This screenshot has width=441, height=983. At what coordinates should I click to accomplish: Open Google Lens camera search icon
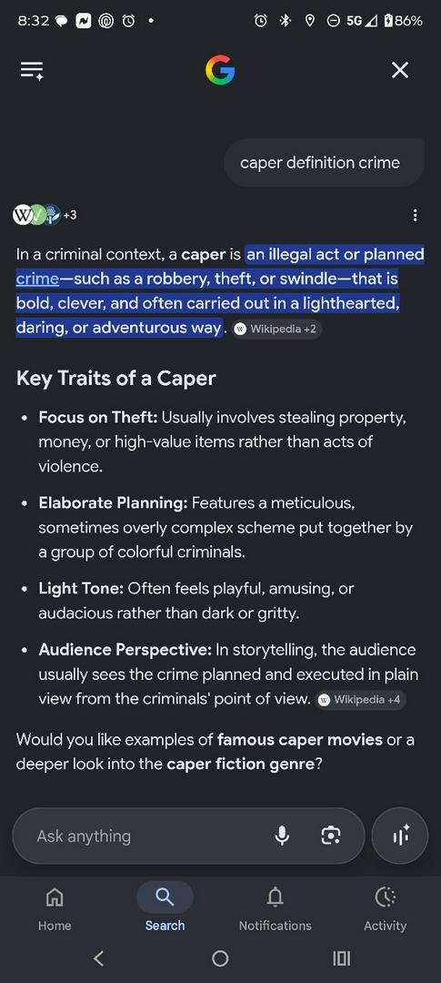point(330,836)
